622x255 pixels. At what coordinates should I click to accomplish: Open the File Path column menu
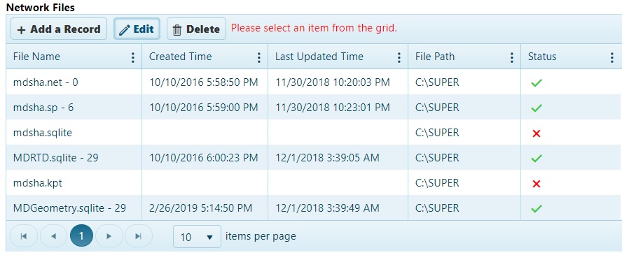click(512, 58)
